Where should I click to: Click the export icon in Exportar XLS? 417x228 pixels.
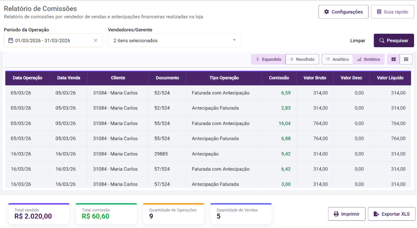(x=376, y=214)
